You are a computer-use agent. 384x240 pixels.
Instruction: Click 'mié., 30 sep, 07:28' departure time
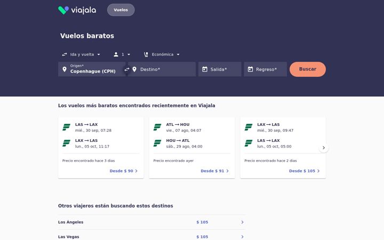coord(93,130)
